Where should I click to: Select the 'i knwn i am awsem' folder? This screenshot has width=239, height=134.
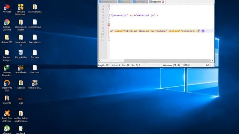21,25
